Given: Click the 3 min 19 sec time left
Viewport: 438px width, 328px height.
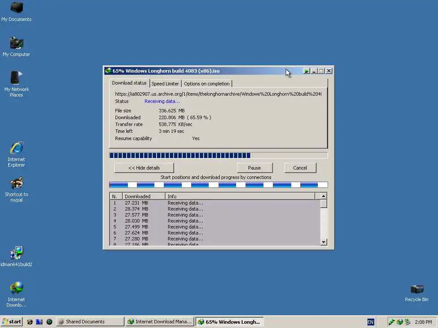Looking at the screenshot, I should pos(171,131).
